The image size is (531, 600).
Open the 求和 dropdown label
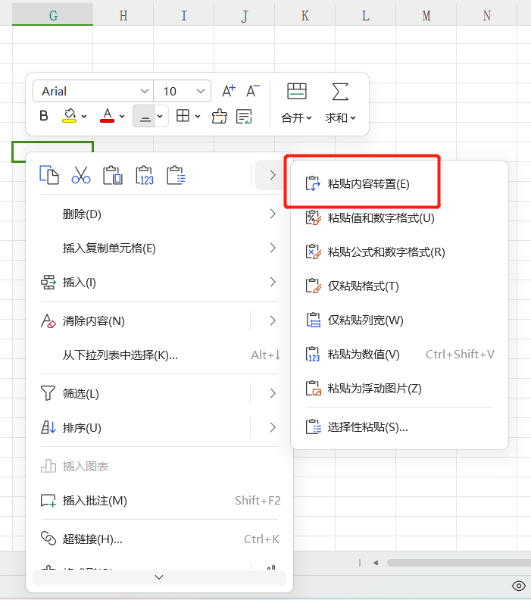click(340, 118)
